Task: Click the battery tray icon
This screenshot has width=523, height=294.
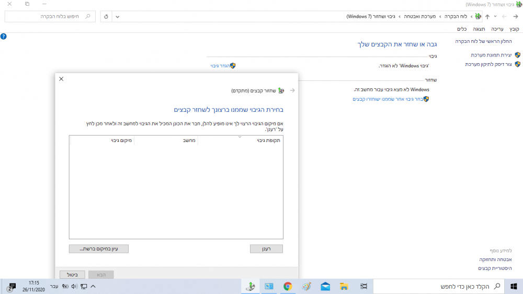Action: (65, 286)
